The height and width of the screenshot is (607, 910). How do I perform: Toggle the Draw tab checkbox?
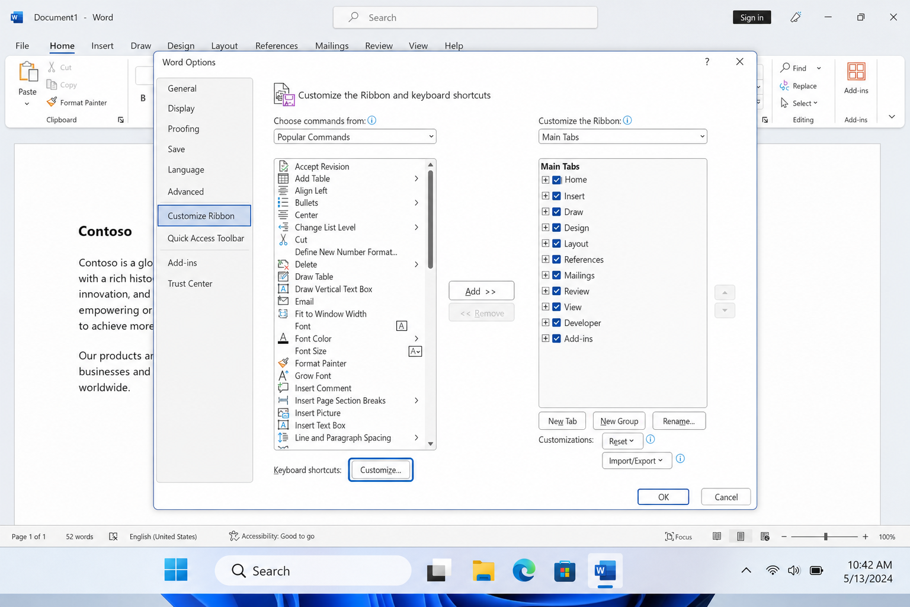click(557, 212)
